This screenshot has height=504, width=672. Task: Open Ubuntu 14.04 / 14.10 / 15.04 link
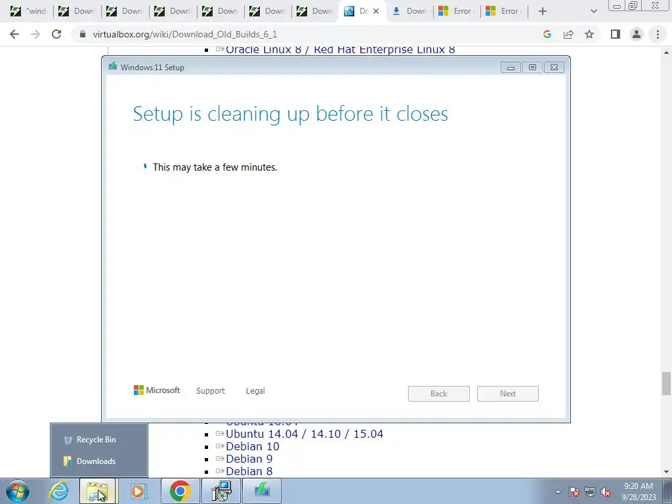tap(304, 434)
